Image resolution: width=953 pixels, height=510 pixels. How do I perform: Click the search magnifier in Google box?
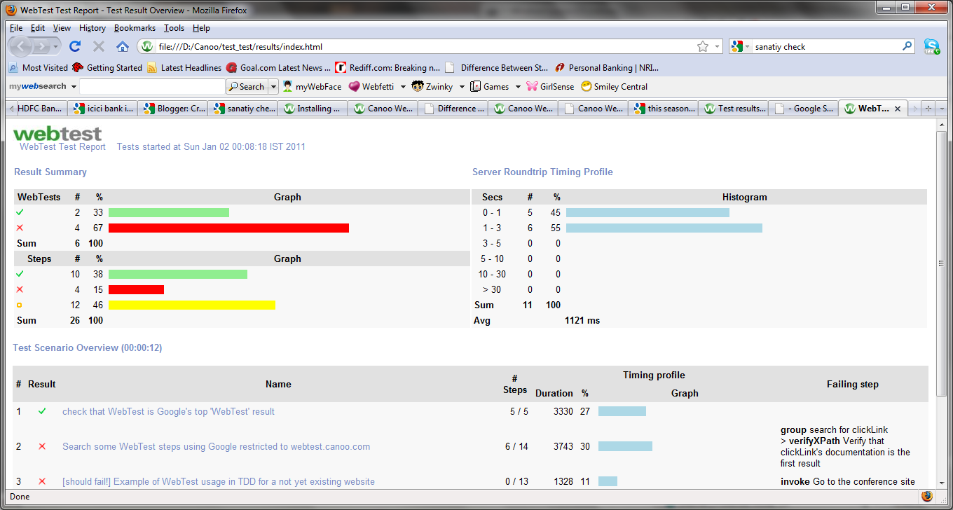click(907, 46)
